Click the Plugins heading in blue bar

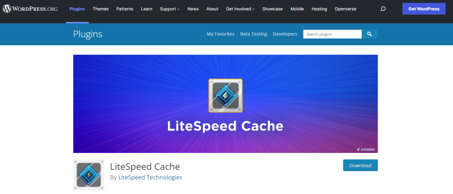88,34
